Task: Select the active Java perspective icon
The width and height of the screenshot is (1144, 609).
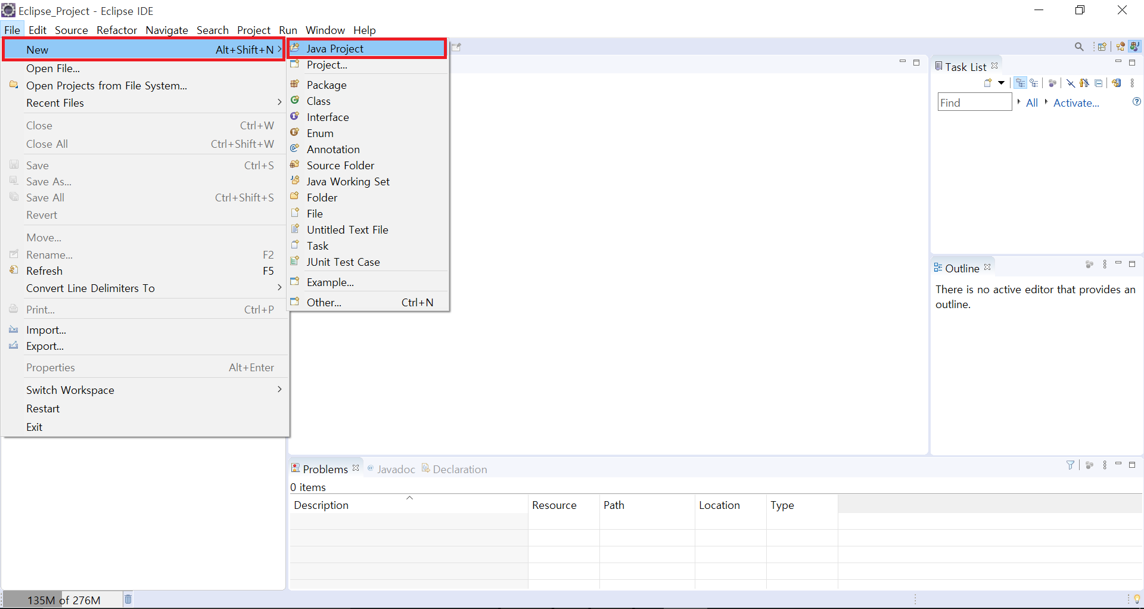Action: point(1134,46)
